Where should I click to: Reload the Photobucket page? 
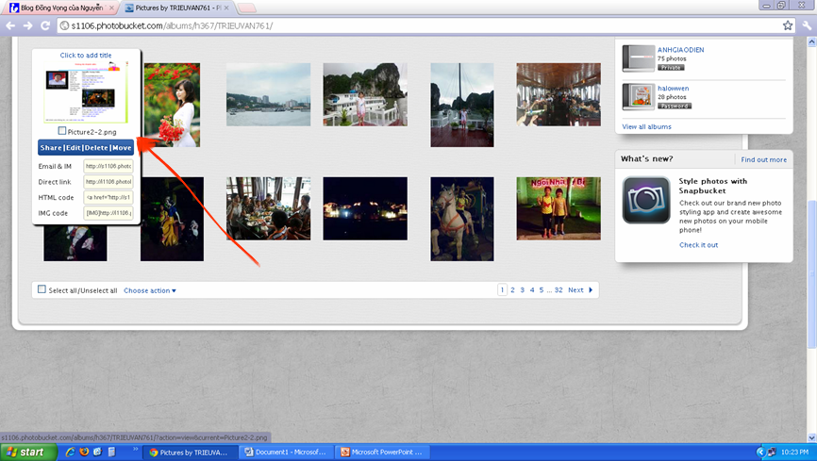click(x=44, y=25)
